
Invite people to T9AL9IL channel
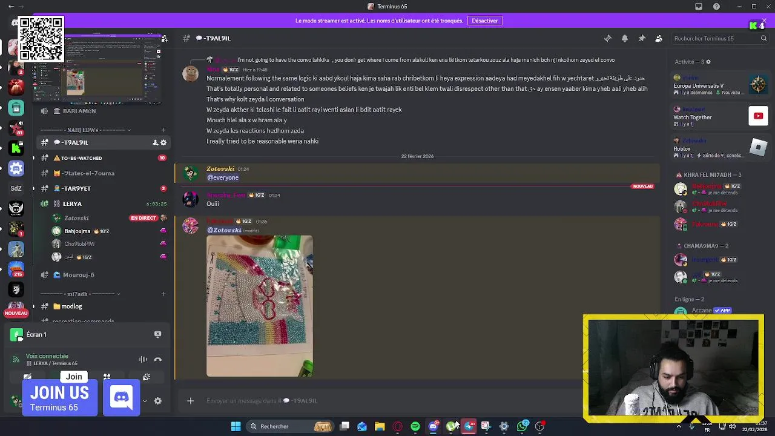pyautogui.click(x=155, y=142)
